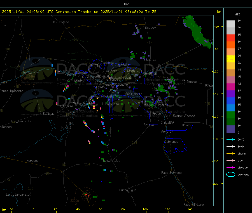The width and height of the screenshot is (252, 213).
Task: Click the Salinas place label
Action: pos(48,114)
